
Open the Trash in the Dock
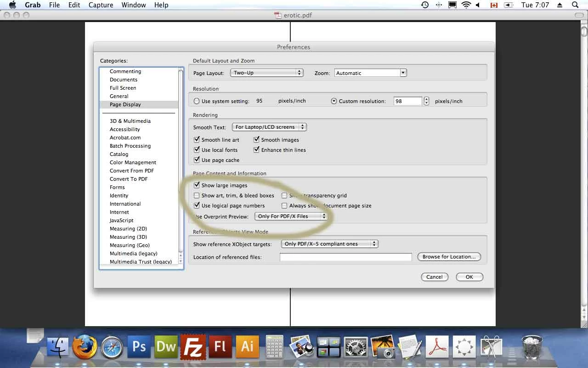532,347
